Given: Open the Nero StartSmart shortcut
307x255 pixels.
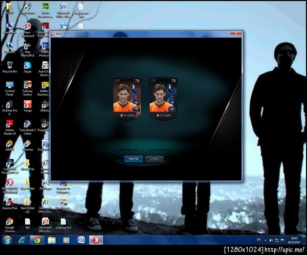Looking at the screenshot, I should 28,30.
